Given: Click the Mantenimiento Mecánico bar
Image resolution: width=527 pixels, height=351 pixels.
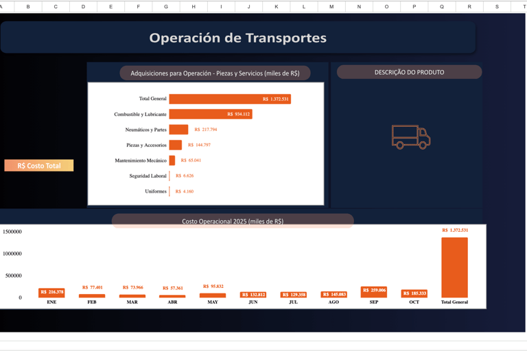Looking at the screenshot, I should [x=172, y=160].
